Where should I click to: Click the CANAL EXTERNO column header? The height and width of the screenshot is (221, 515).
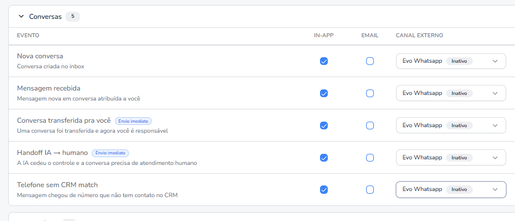click(419, 36)
